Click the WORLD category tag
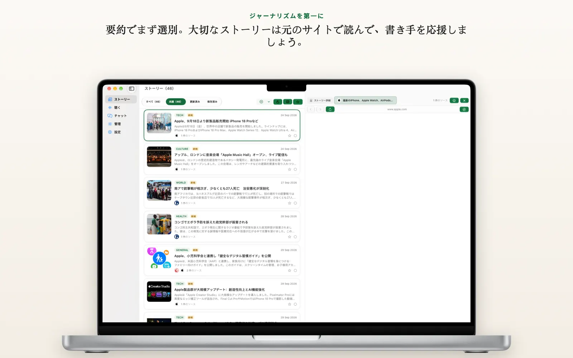 click(181, 183)
